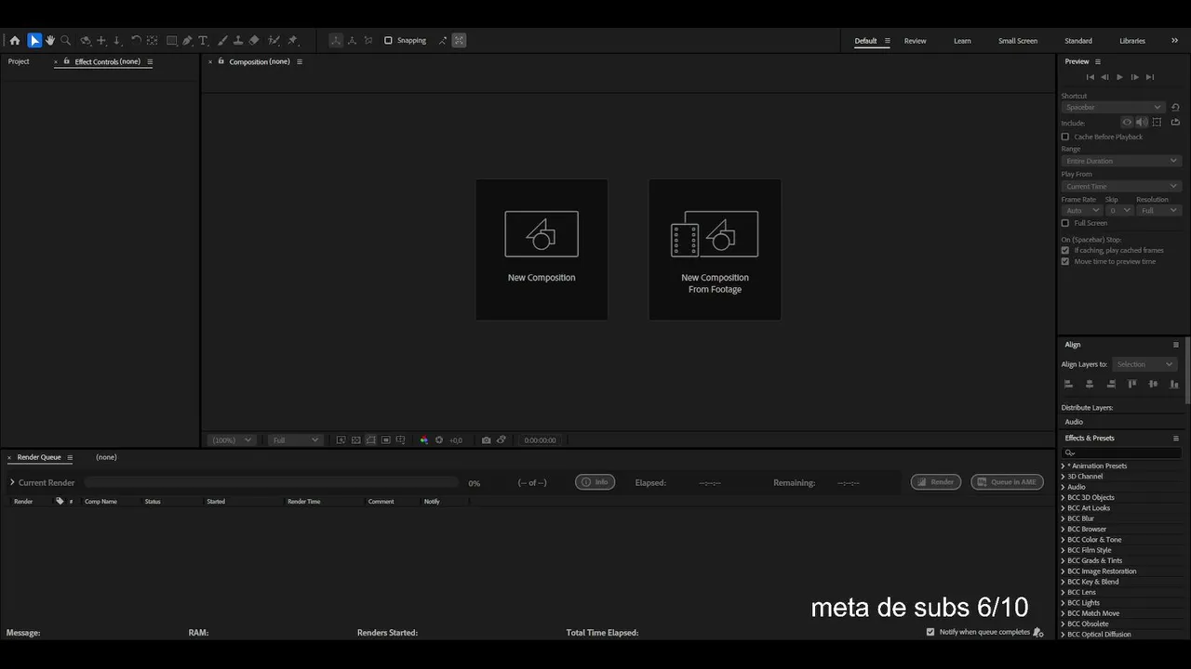
Task: Select the Selection arrow tool
Action: (x=34, y=41)
